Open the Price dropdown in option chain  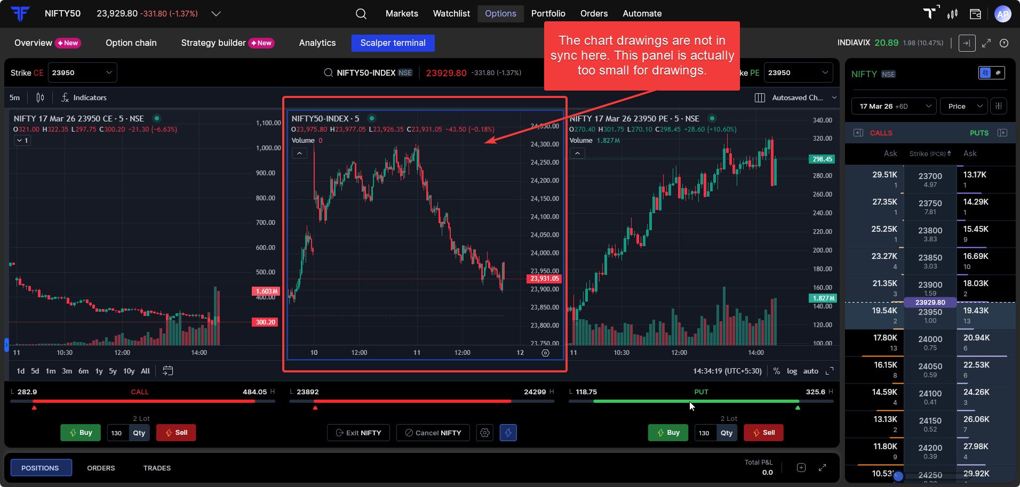click(965, 106)
